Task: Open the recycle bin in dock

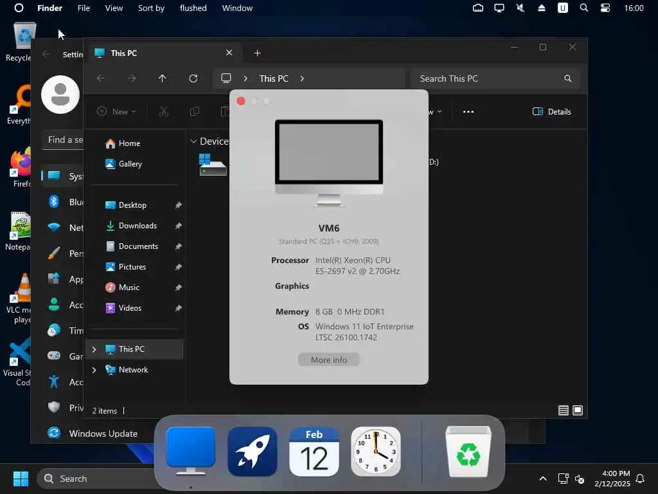Action: pos(468,452)
